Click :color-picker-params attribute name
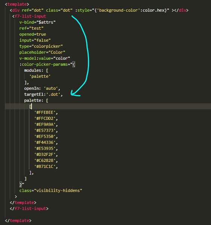 tap(44, 65)
